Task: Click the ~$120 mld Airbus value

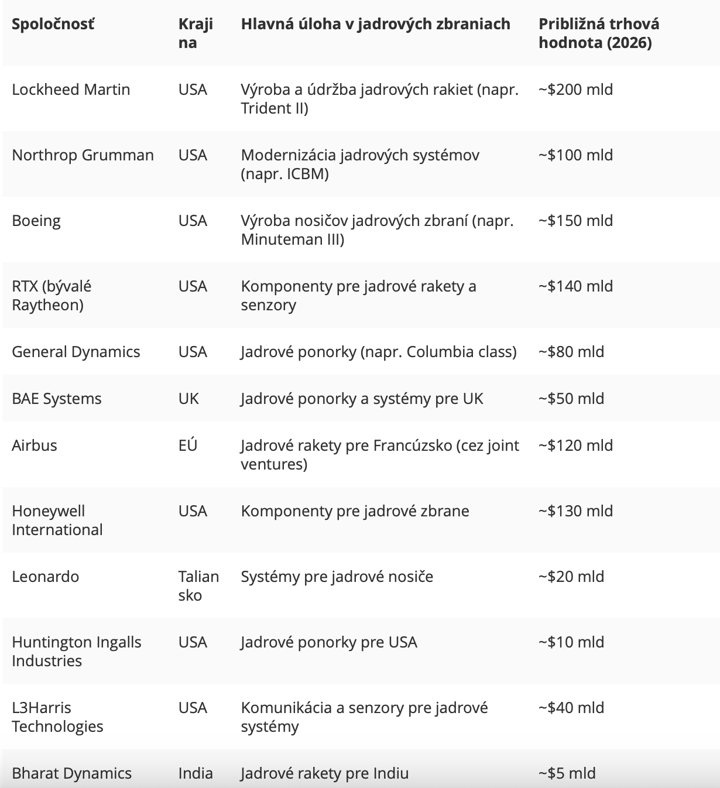Action: (x=575, y=446)
